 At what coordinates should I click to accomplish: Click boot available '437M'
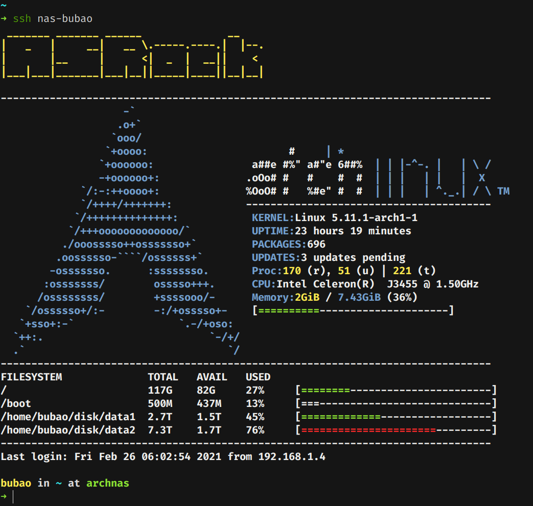[209, 403]
